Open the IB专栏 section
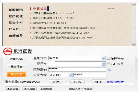 [x=14, y=29]
